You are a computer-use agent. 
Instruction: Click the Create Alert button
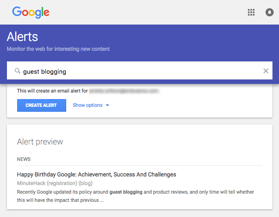click(42, 105)
